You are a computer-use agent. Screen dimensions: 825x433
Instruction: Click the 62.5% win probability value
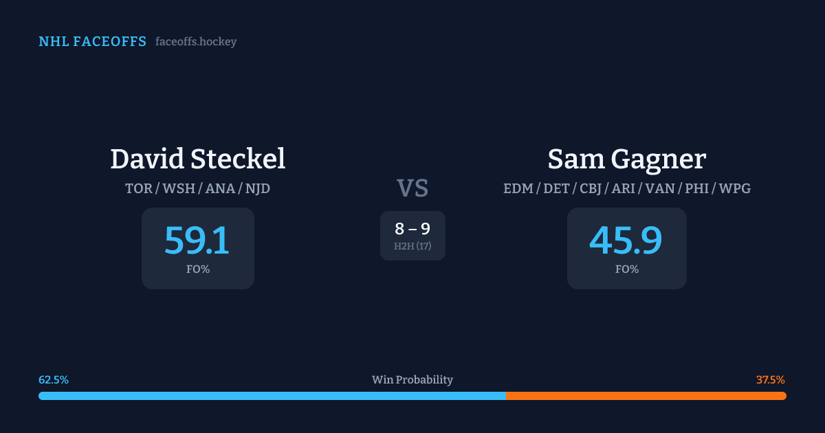click(x=54, y=380)
